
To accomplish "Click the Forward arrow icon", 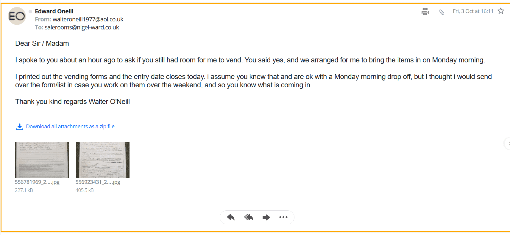I will (x=266, y=217).
